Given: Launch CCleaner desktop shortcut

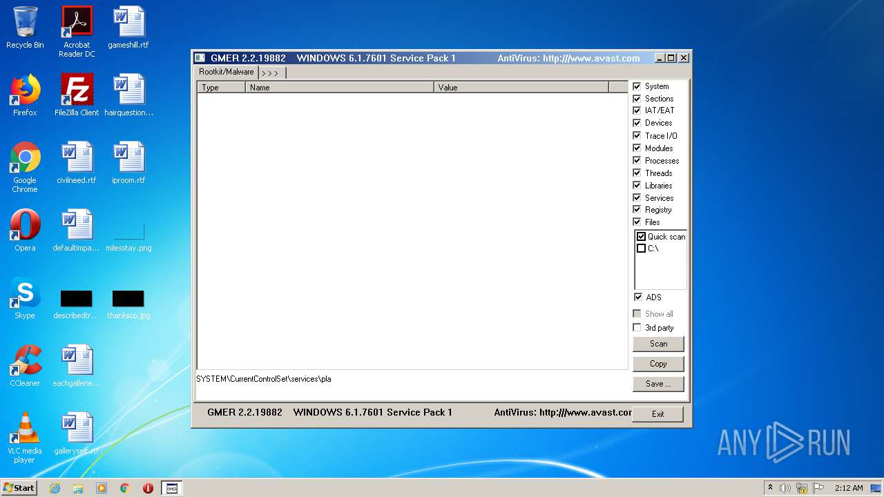Looking at the screenshot, I should pyautogui.click(x=25, y=366).
